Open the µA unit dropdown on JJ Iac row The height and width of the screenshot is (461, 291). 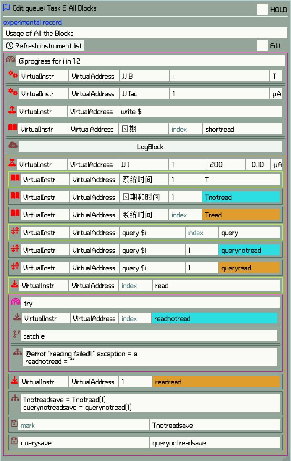[x=276, y=94]
